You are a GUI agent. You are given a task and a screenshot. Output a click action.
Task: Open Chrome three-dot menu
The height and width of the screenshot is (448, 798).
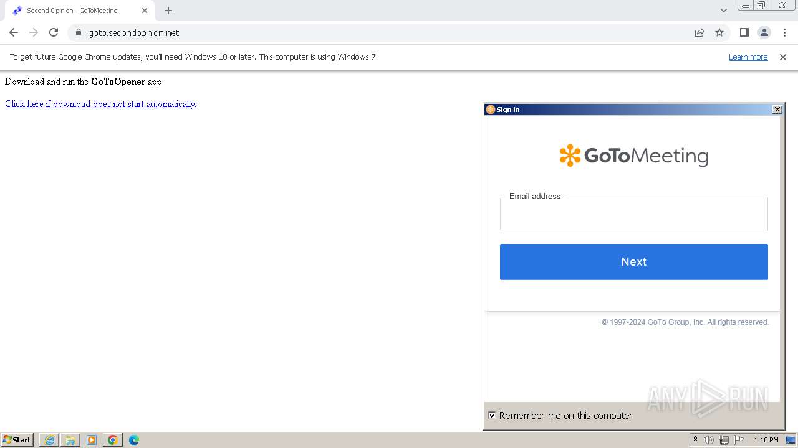coord(784,32)
